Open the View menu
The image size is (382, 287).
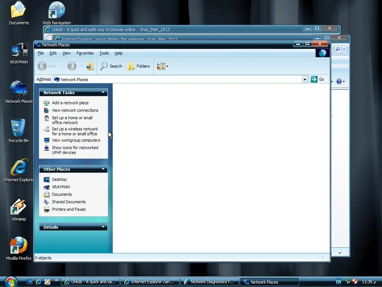point(66,53)
